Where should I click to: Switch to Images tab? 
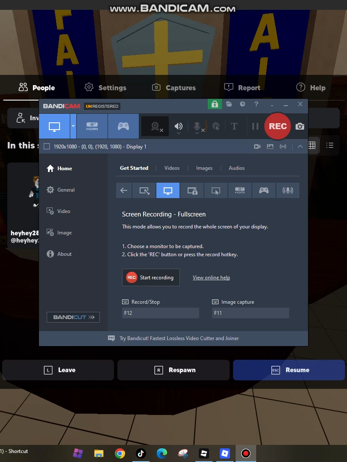click(204, 168)
